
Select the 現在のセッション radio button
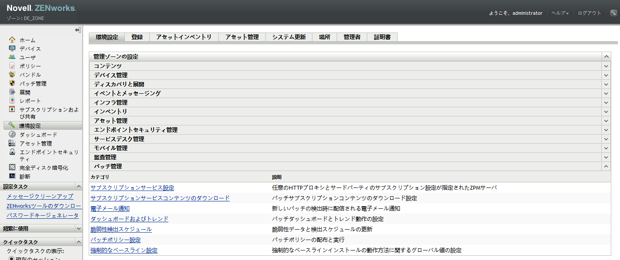click(x=11, y=258)
